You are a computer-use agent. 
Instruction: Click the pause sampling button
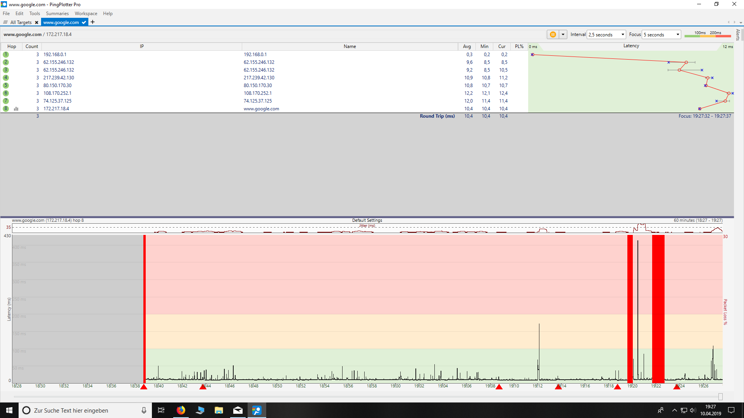tap(553, 34)
